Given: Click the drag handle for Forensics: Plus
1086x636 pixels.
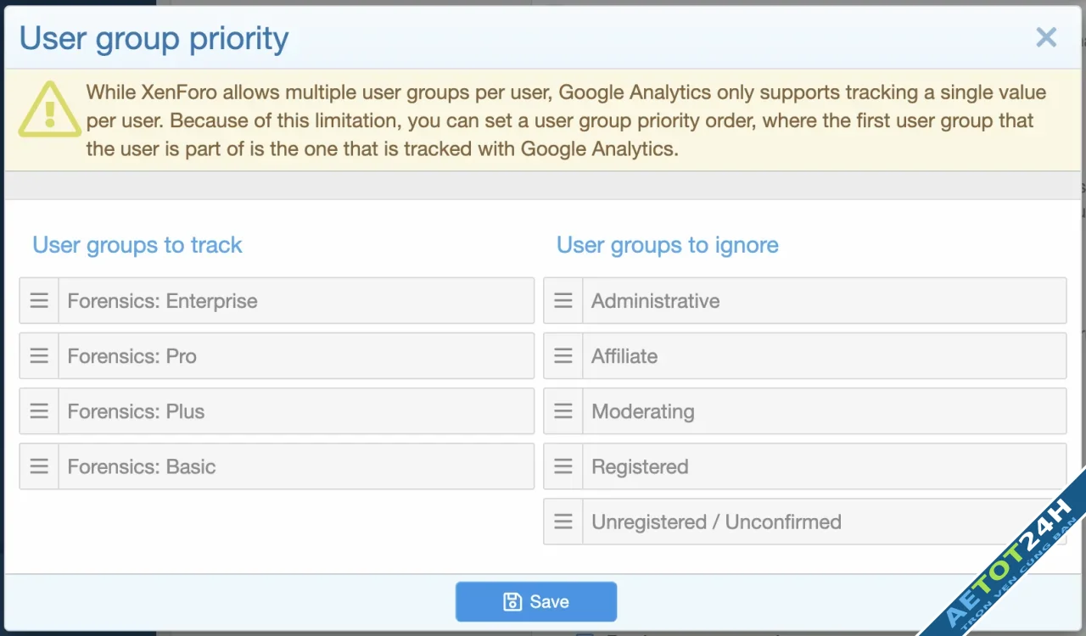Looking at the screenshot, I should point(39,410).
